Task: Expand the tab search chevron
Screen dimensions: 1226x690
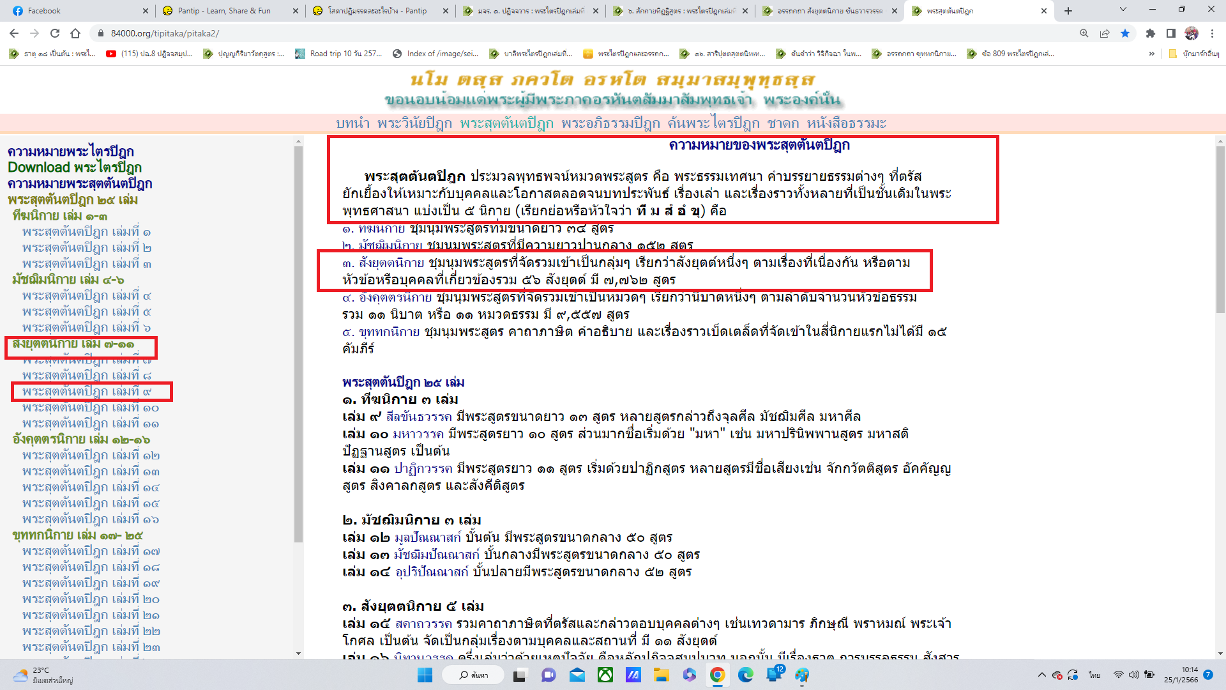Action: [x=1123, y=10]
